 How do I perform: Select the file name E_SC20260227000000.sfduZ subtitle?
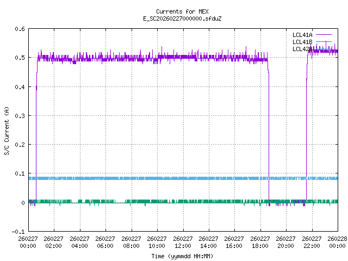pos(182,18)
